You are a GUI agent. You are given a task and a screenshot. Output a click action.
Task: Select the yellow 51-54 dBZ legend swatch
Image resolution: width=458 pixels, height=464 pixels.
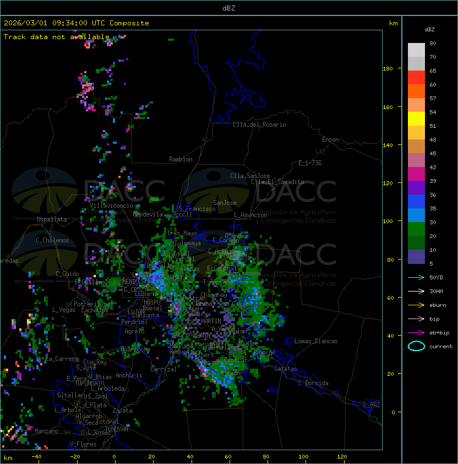pyautogui.click(x=416, y=119)
